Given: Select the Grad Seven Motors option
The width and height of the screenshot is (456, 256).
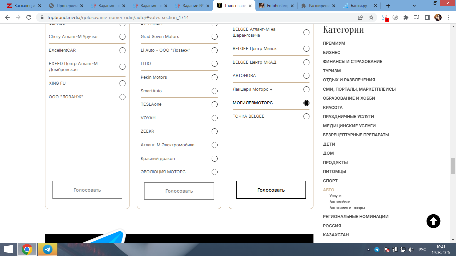Looking at the screenshot, I should point(215,37).
